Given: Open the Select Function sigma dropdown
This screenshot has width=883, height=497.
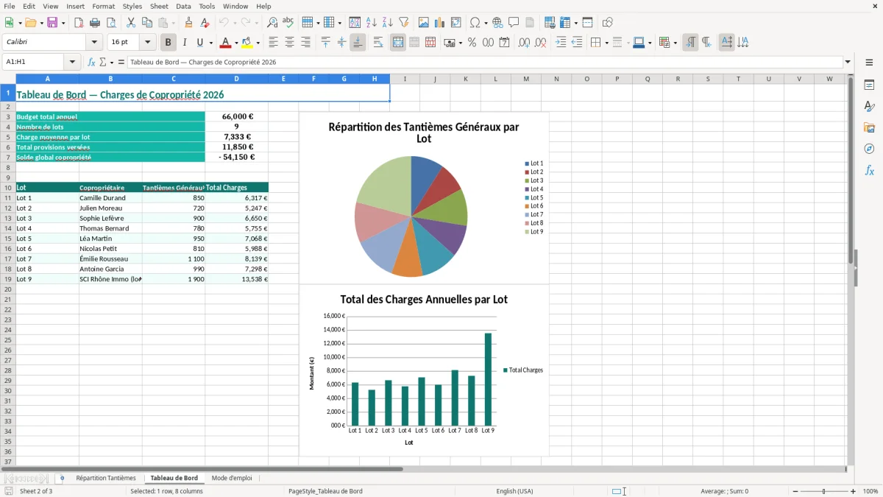Looking at the screenshot, I should (110, 62).
